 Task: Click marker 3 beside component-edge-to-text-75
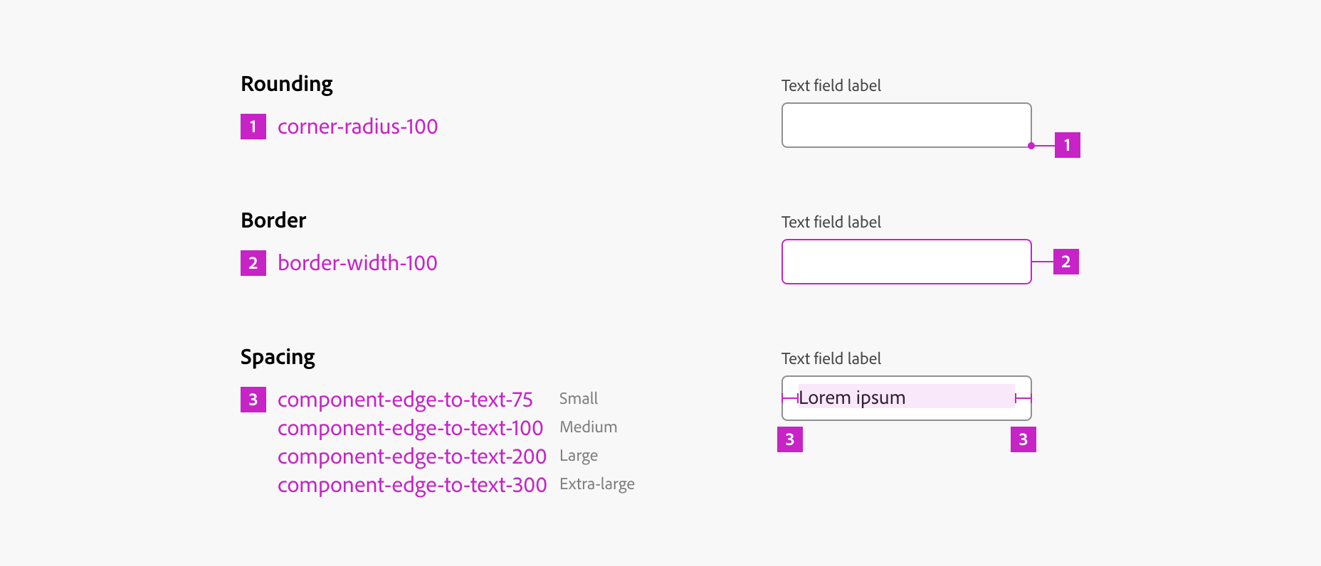(253, 400)
